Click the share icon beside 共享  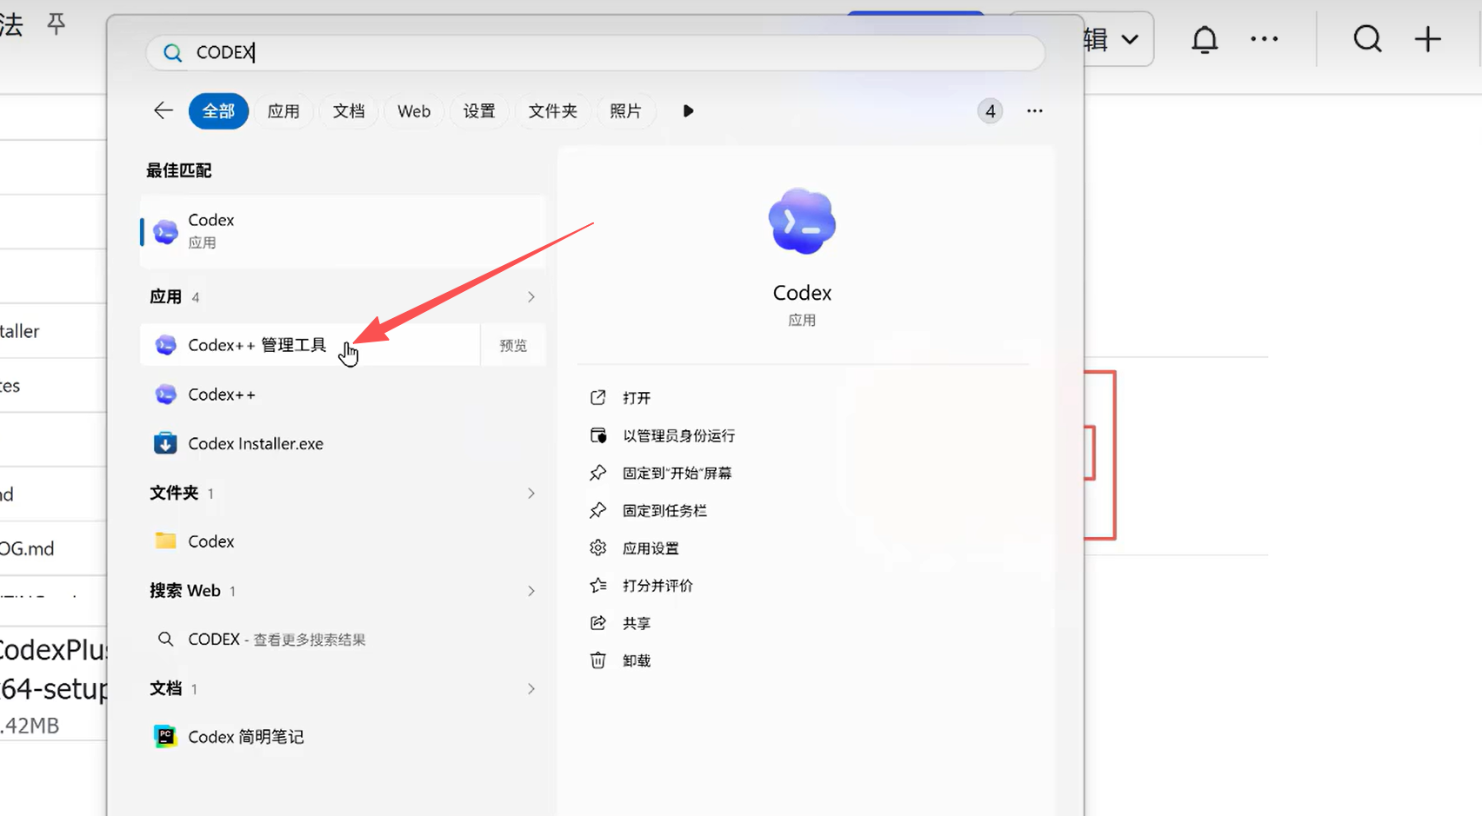597,623
